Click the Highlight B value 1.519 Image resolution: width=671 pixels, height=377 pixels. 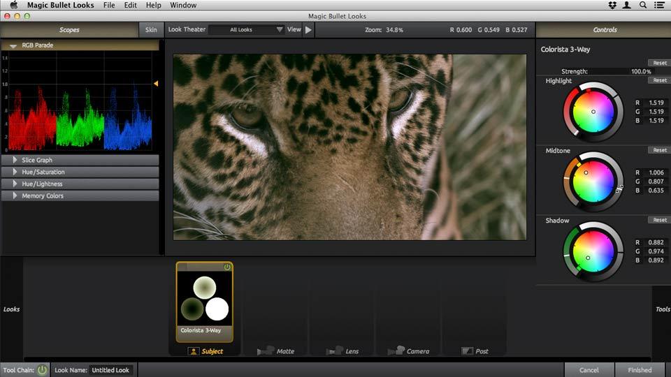(656, 121)
